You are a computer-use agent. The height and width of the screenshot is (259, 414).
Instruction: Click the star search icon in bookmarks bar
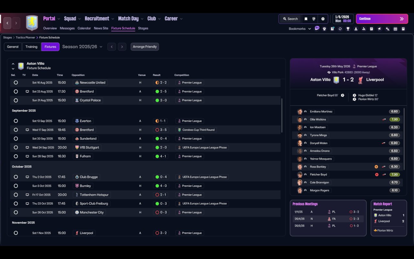[x=387, y=29]
